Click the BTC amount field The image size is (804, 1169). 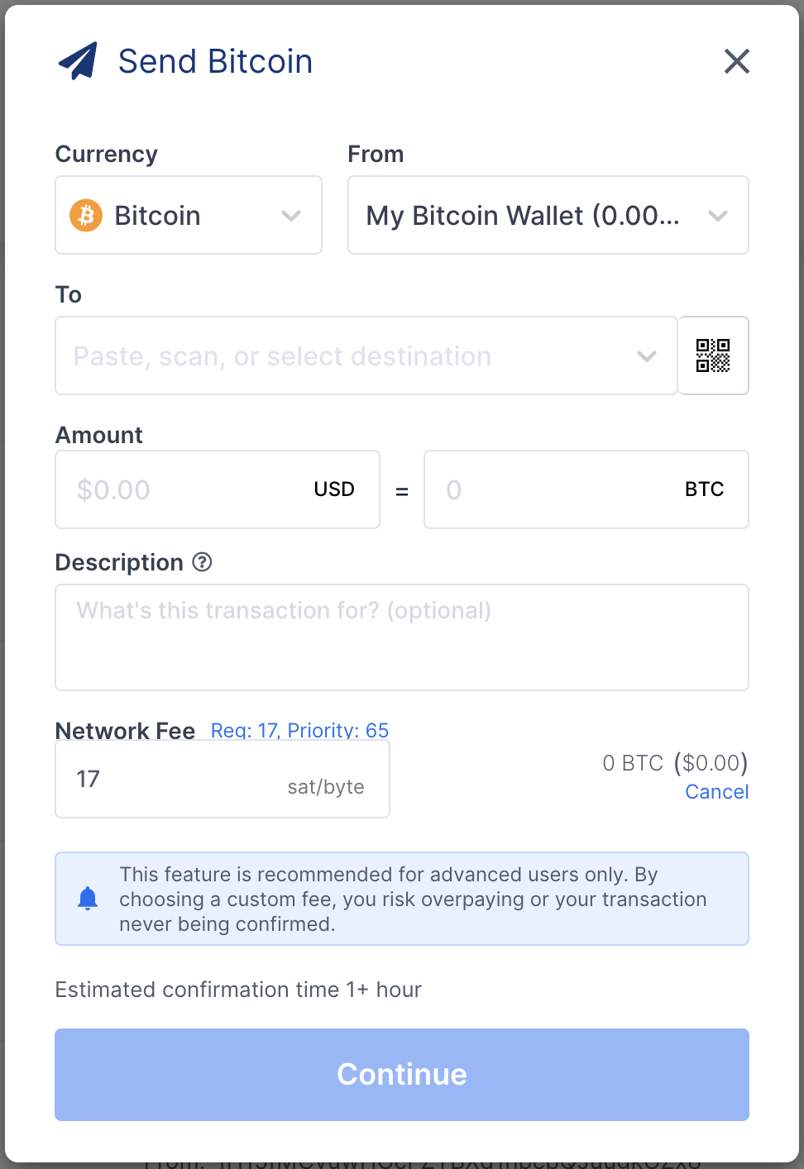[x=586, y=489]
